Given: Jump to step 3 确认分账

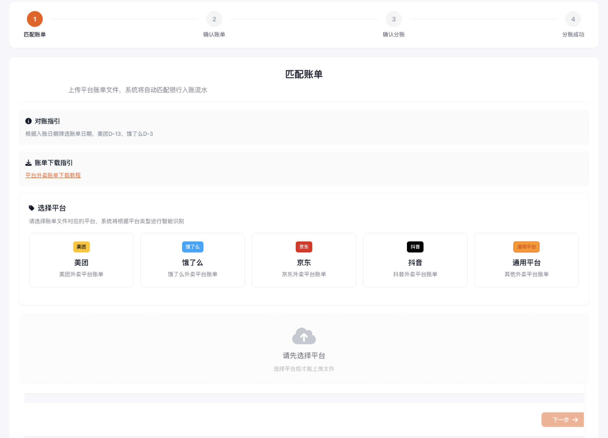Looking at the screenshot, I should [x=394, y=19].
